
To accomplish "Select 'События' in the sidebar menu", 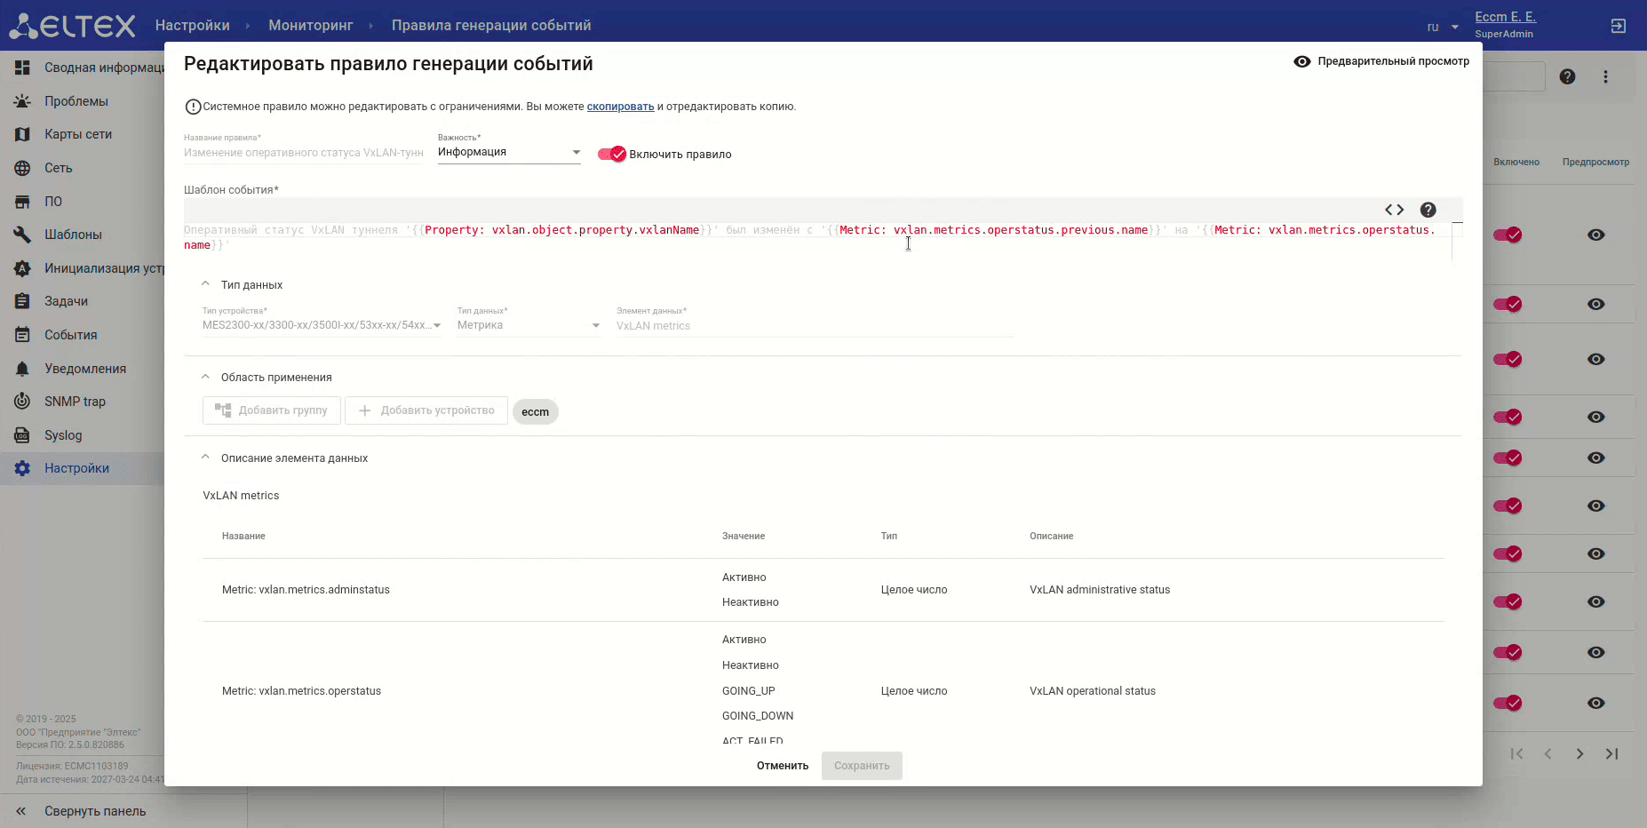I will 70,335.
